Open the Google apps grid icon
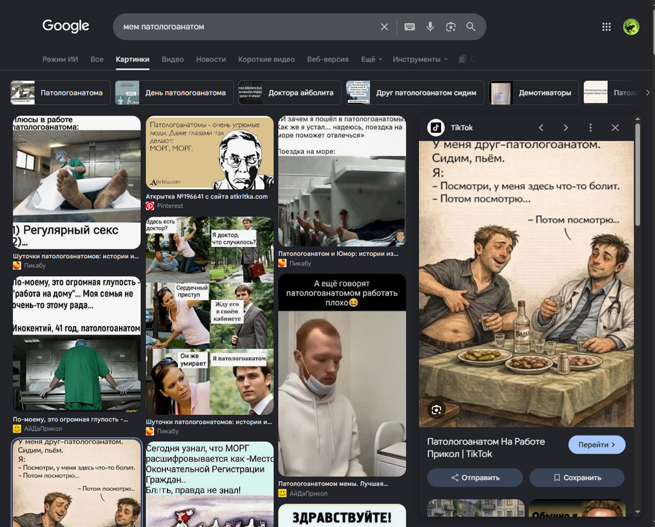 (x=606, y=27)
